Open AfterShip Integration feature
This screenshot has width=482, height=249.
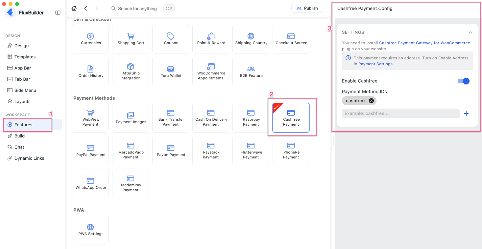click(x=131, y=72)
